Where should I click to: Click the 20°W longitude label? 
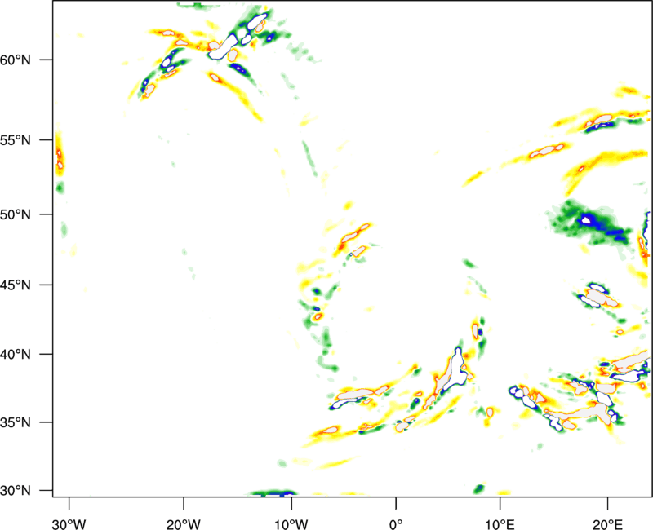pyautogui.click(x=183, y=524)
